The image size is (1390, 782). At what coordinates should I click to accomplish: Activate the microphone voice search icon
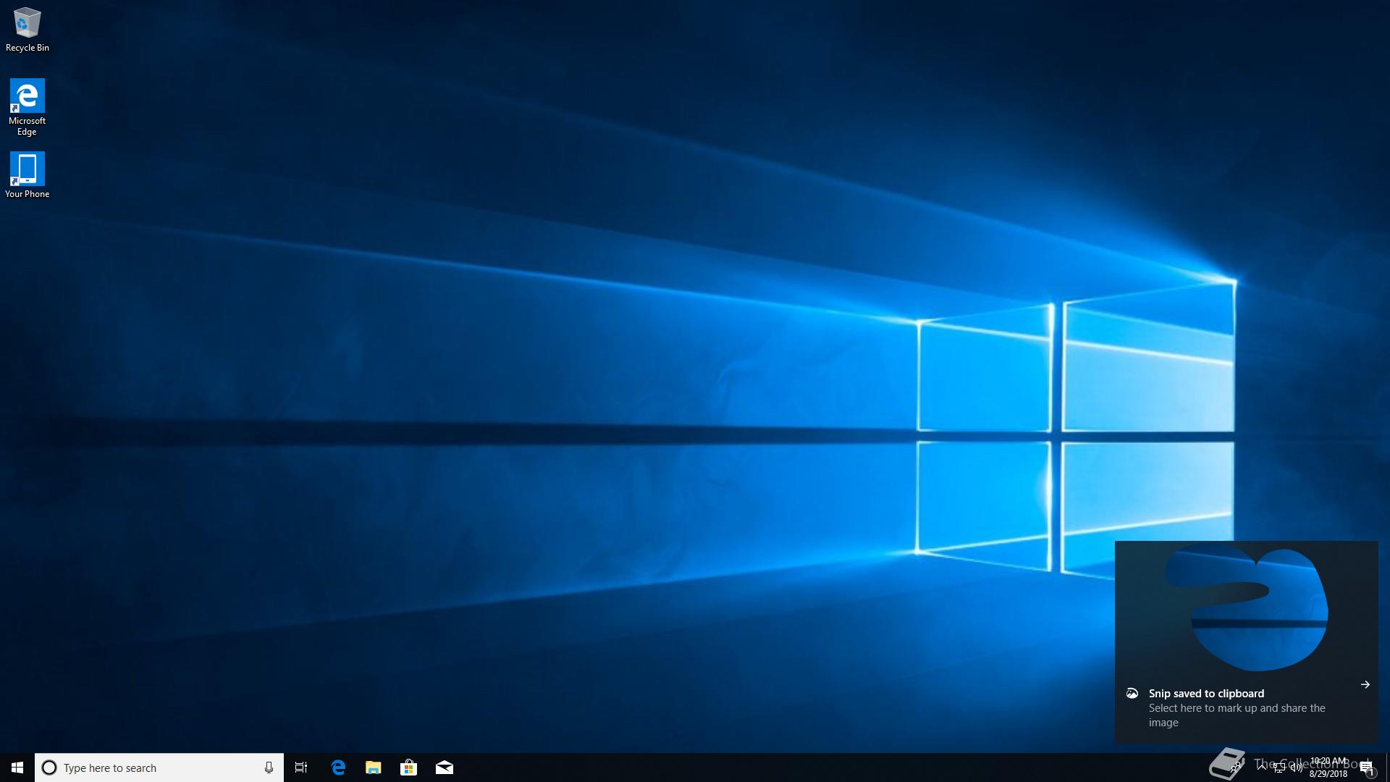pyautogui.click(x=269, y=768)
